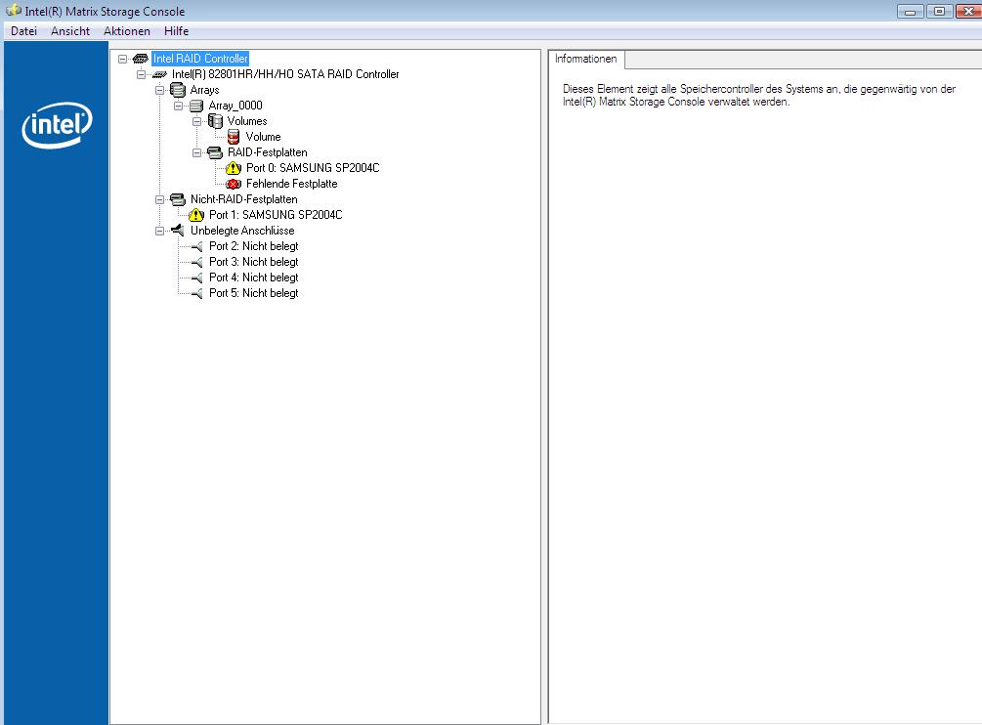
Task: Collapse the Volumes tree node
Action: 197,121
